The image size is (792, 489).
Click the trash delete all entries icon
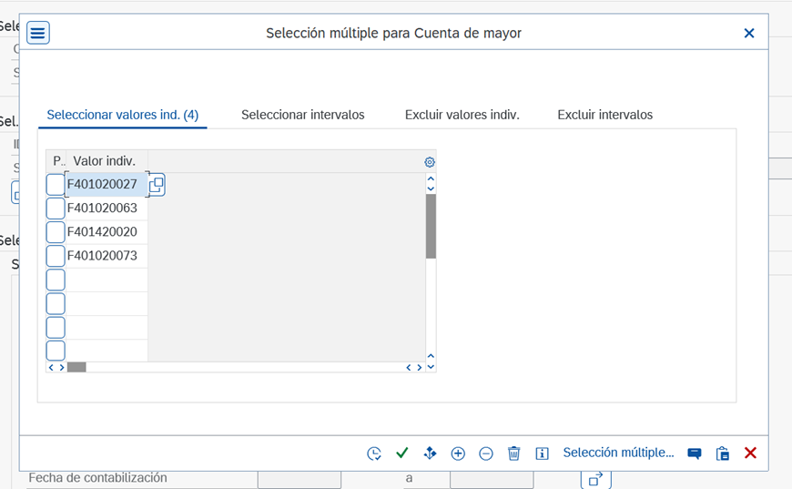click(x=513, y=453)
